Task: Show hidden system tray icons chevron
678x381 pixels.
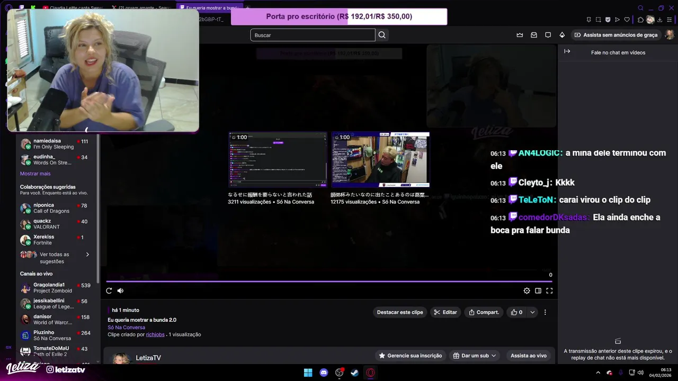Action: (598, 373)
